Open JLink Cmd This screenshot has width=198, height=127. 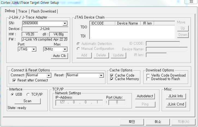point(176,104)
